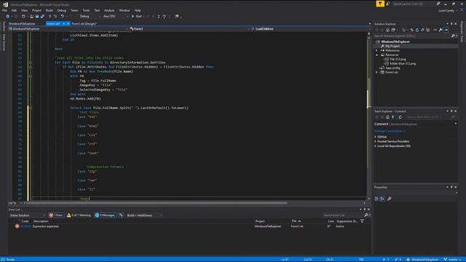
Task: Open the Edit menu
Action: pyautogui.click(x=14, y=10)
